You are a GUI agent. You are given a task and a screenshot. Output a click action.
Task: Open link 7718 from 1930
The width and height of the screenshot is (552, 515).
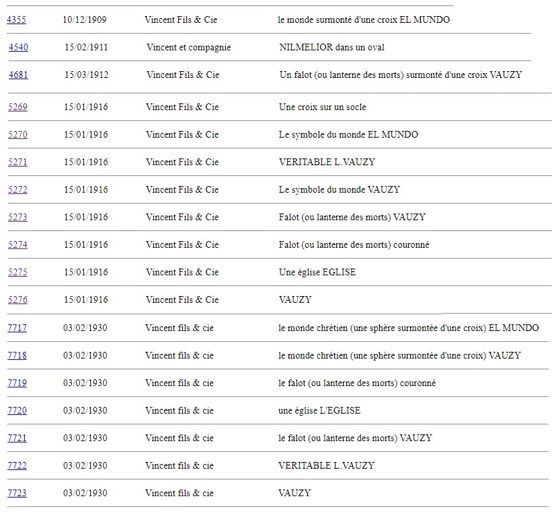pos(17,355)
